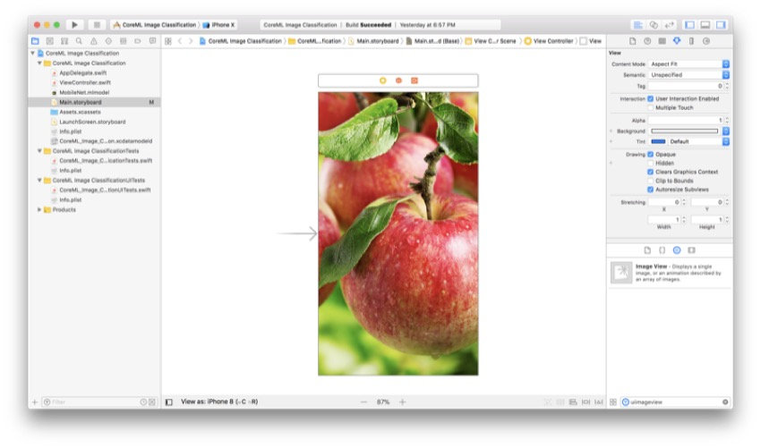The width and height of the screenshot is (761, 448).
Task: Switch to the Version editor
Action: 670,25
